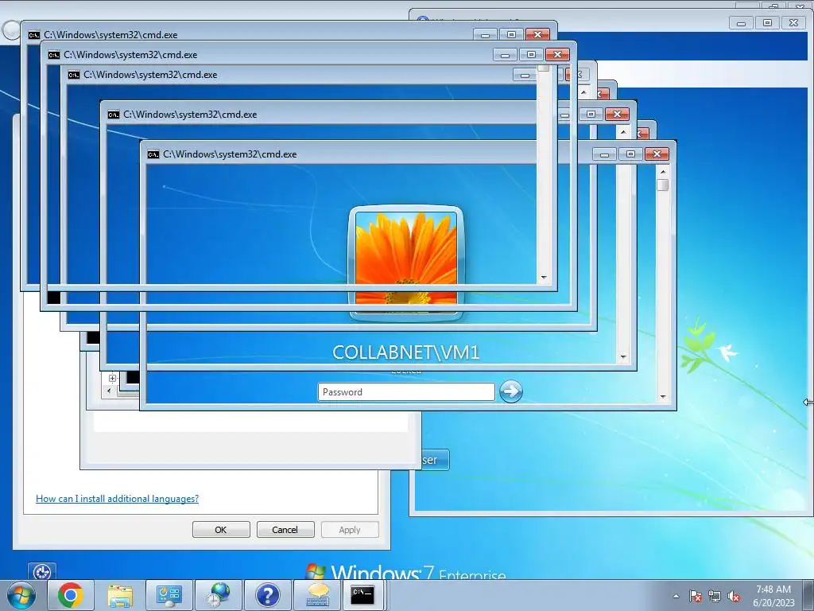Click the globe-and-clock taskbar icon
This screenshot has height=611, width=814.
point(219,595)
